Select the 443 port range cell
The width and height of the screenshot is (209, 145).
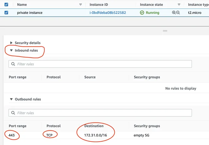tap(12, 135)
